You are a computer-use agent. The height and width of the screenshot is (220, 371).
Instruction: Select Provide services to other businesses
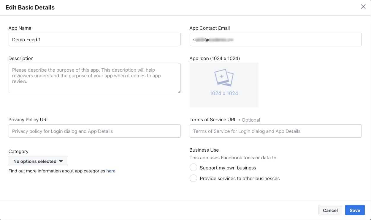[193, 178]
